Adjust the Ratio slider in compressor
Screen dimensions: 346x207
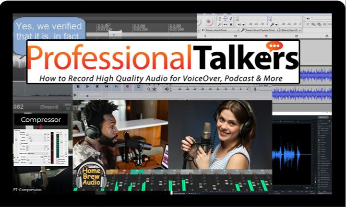pos(35,146)
